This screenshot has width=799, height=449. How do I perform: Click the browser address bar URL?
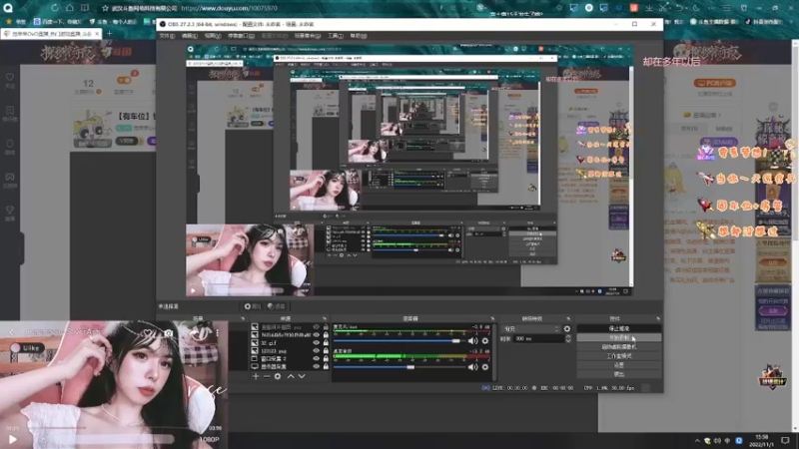230,8
